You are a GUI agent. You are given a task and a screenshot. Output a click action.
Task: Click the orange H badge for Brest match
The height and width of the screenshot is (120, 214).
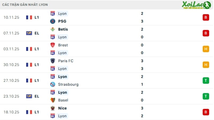click(x=206, y=49)
